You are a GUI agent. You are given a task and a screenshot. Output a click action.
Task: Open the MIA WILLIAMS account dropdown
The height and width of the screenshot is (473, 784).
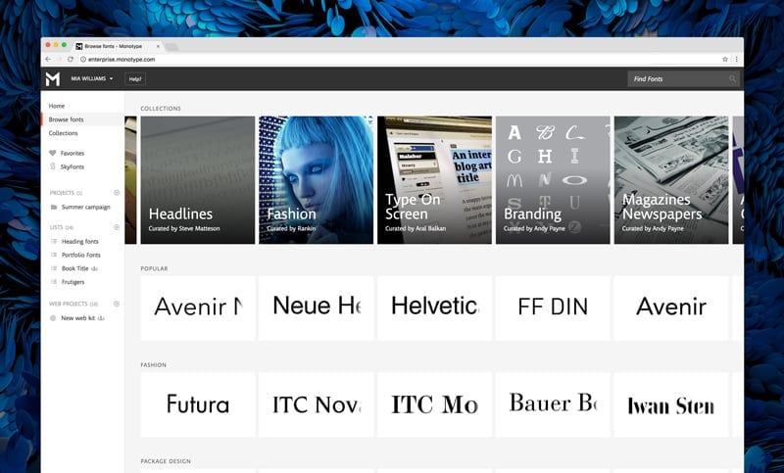coord(92,78)
